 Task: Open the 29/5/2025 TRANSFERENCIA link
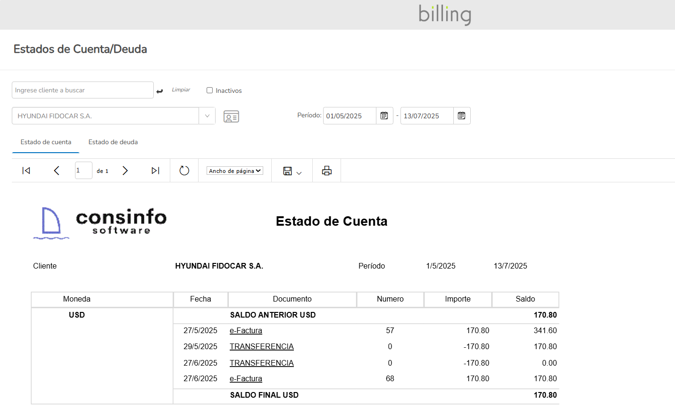[x=261, y=347]
